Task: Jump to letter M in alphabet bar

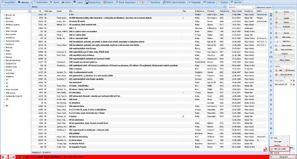Action: click(x=271, y=81)
